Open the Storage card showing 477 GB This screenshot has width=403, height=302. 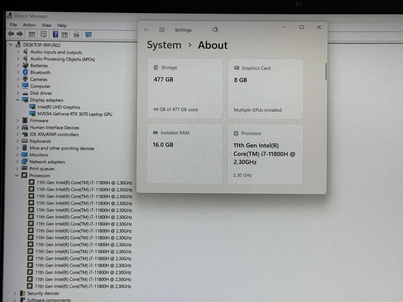185,88
